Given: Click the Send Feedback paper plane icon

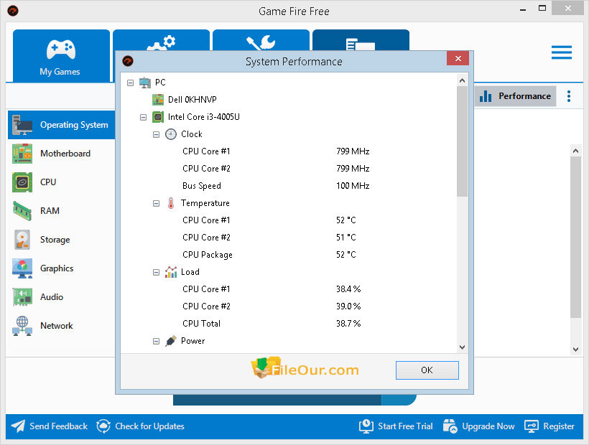Looking at the screenshot, I should coord(18,426).
